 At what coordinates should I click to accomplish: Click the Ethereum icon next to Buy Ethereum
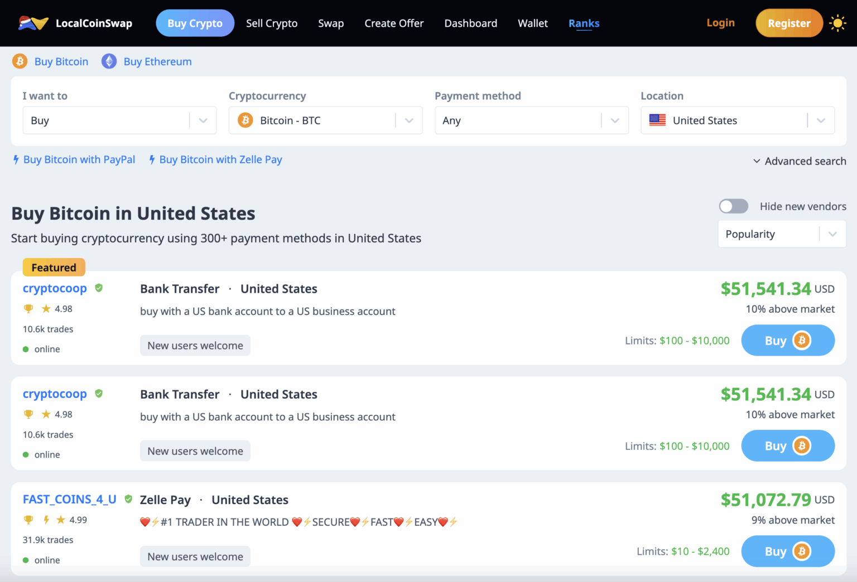click(108, 61)
